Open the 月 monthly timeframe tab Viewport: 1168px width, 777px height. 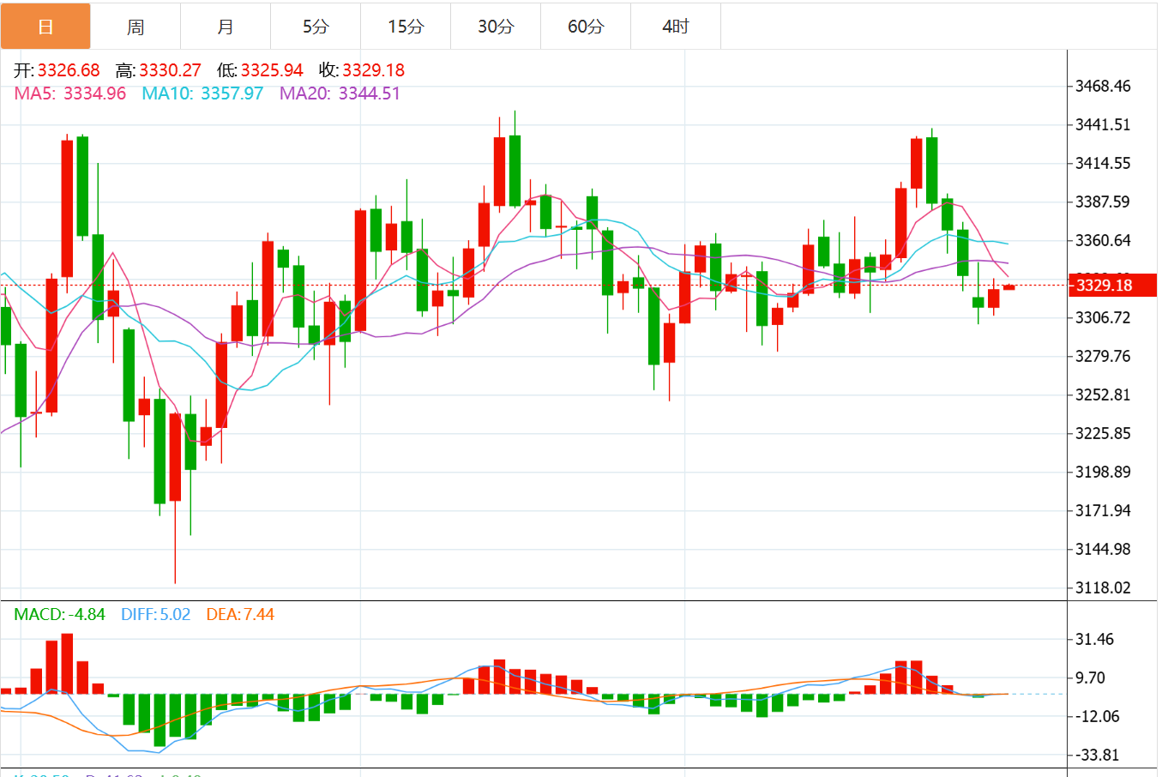click(226, 27)
